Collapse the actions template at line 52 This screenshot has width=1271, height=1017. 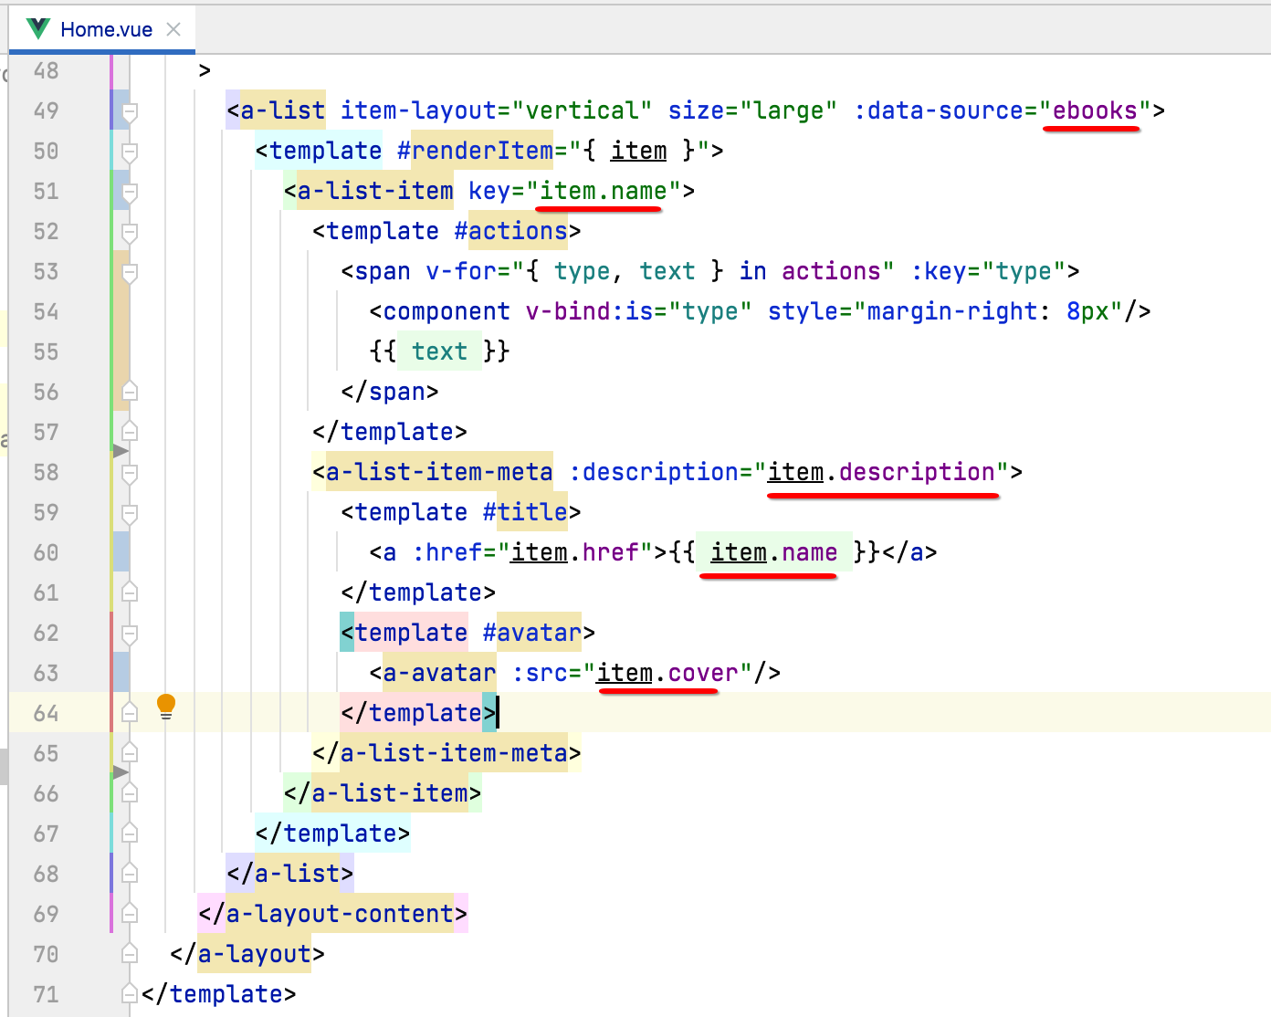point(130,232)
